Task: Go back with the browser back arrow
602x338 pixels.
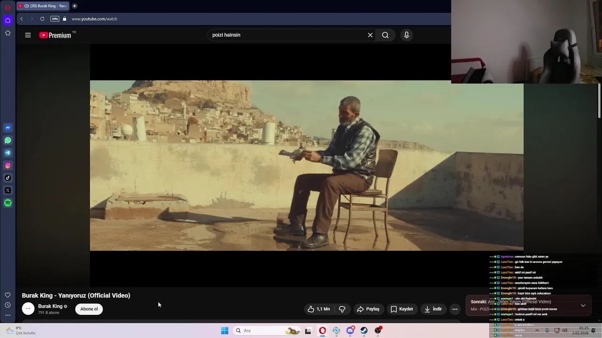Action: click(x=22, y=19)
